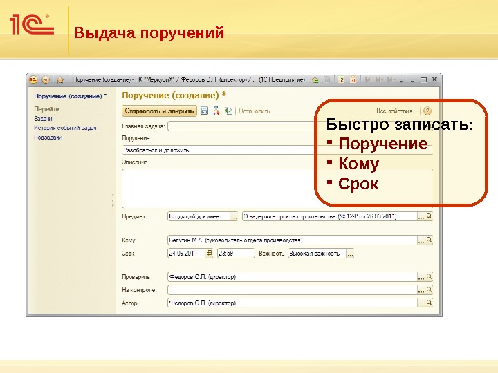Click the Проверить field
The image size is (498, 373).
292,277
